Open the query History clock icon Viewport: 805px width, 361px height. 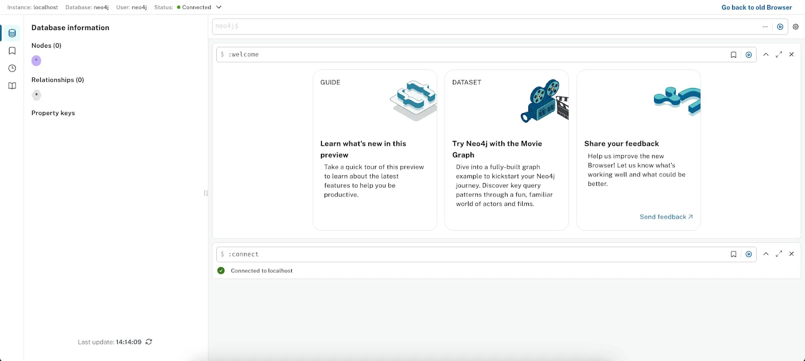[x=12, y=68]
